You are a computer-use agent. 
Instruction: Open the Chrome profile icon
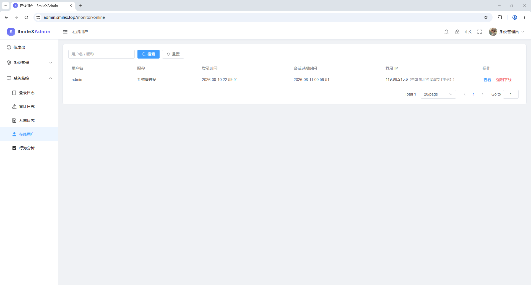(x=515, y=17)
